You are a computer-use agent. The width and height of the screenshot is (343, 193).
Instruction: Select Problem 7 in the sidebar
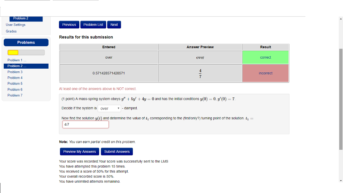(x=15, y=95)
